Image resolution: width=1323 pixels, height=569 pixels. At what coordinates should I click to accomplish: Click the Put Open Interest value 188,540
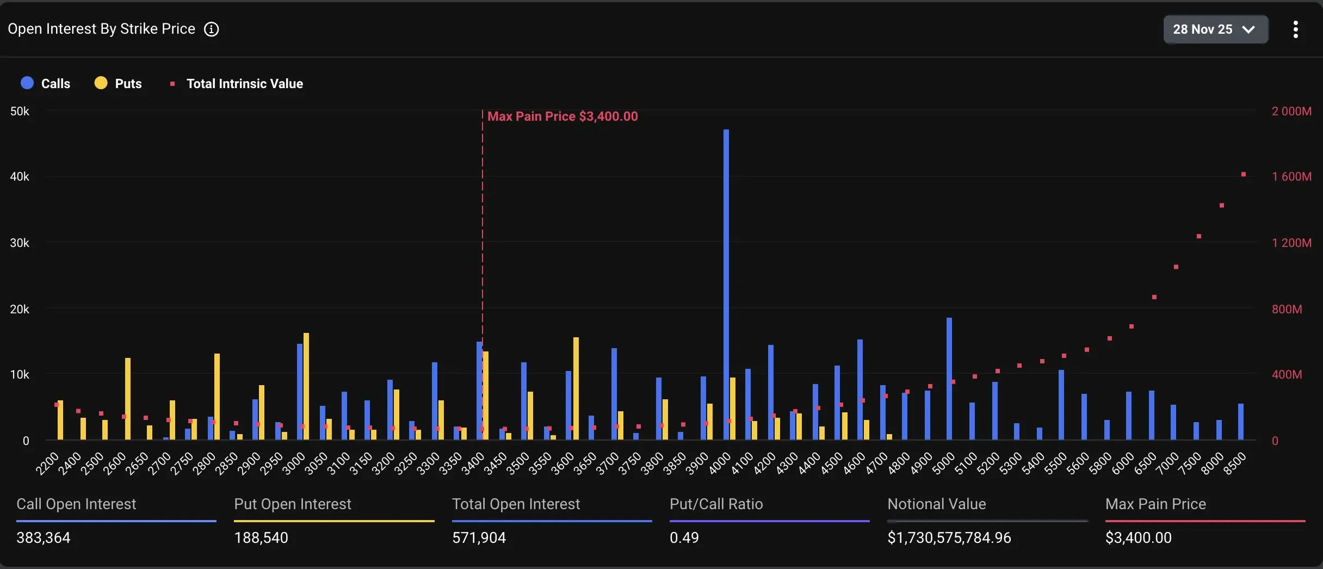[x=261, y=537]
